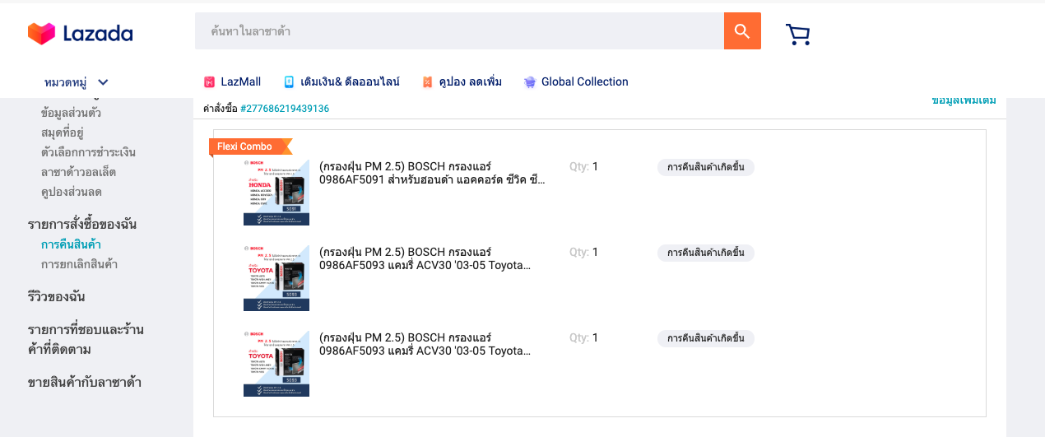Click return status badge of Honda item

tap(706, 167)
